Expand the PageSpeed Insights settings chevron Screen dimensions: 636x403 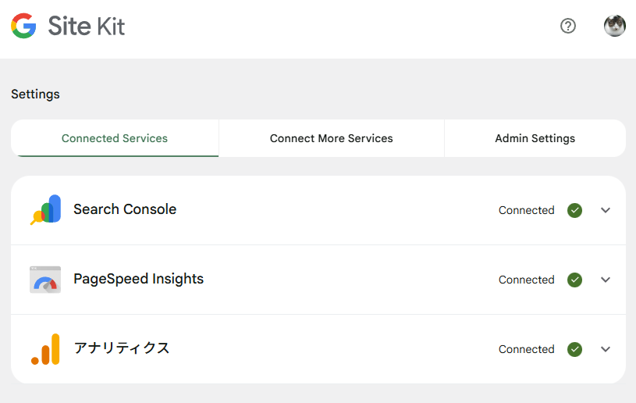(606, 280)
